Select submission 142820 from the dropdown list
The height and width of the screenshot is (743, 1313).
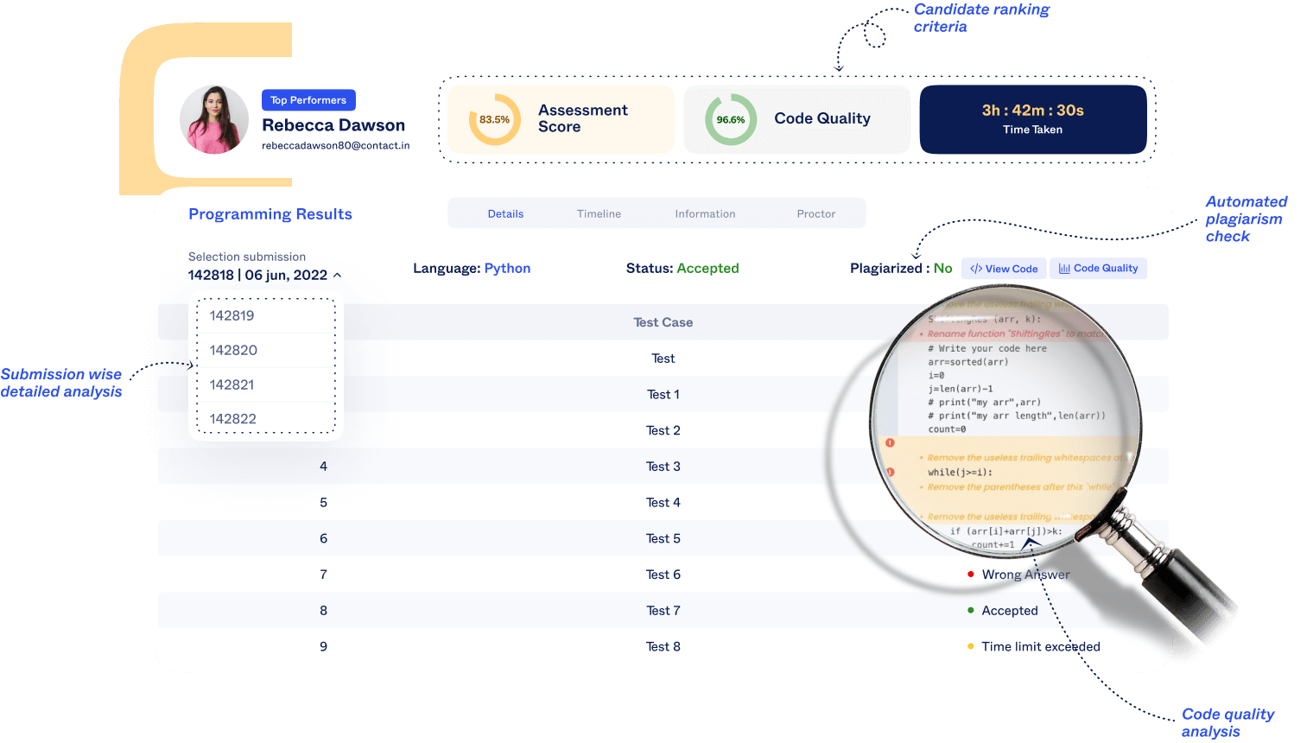[x=232, y=350]
